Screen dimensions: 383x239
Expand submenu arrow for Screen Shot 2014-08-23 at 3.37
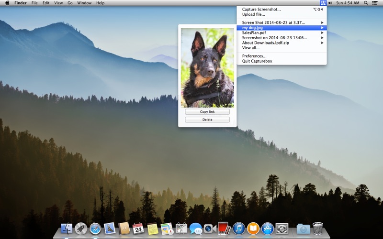(x=322, y=22)
